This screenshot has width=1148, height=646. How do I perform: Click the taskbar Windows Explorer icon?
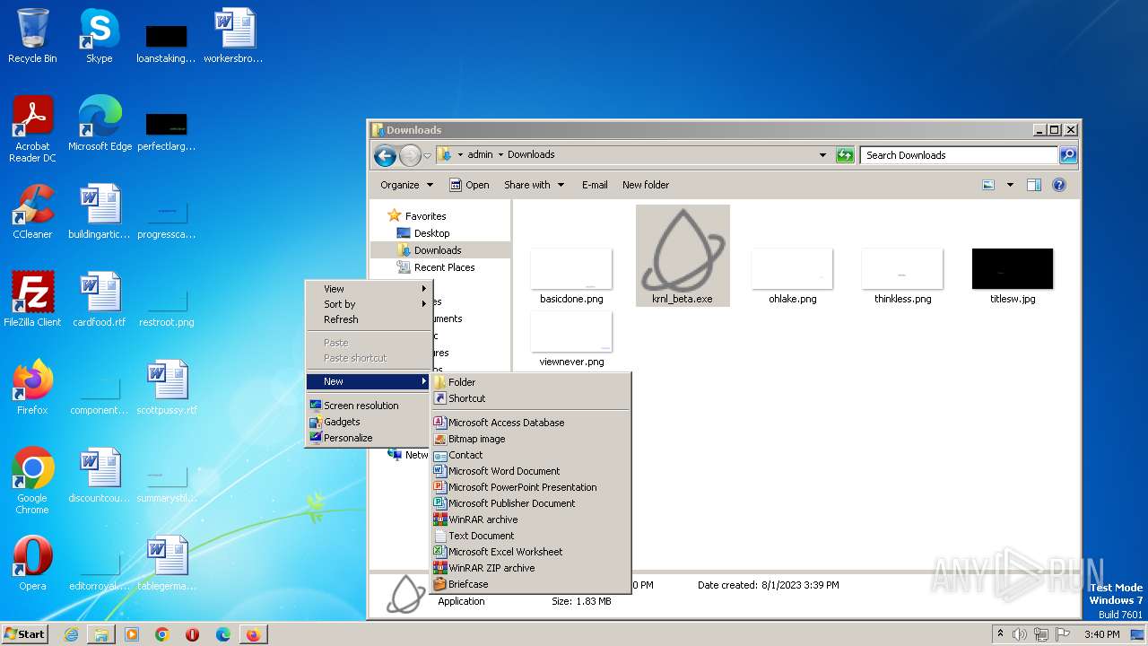click(101, 634)
